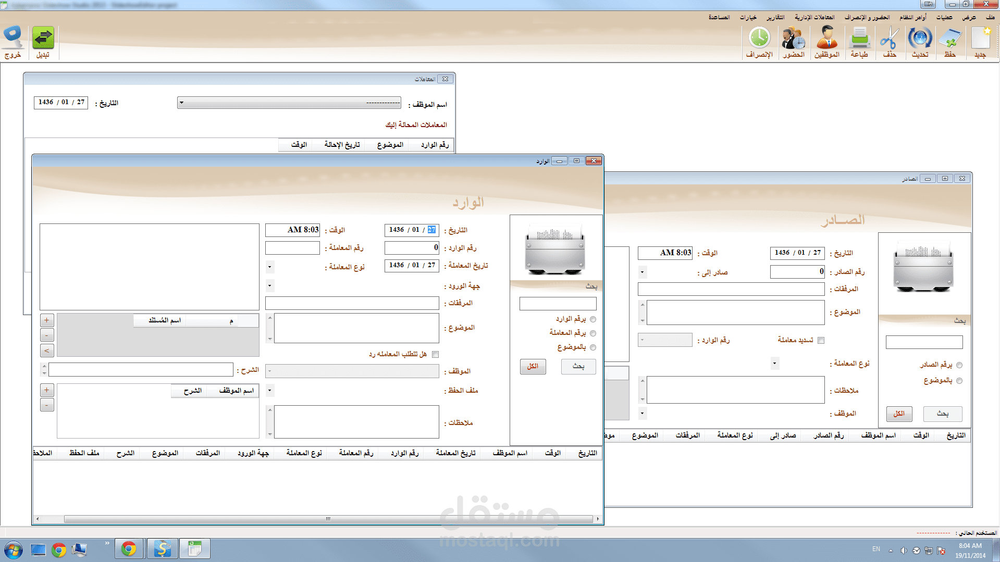Click the scanner image in الصادر window

(923, 267)
